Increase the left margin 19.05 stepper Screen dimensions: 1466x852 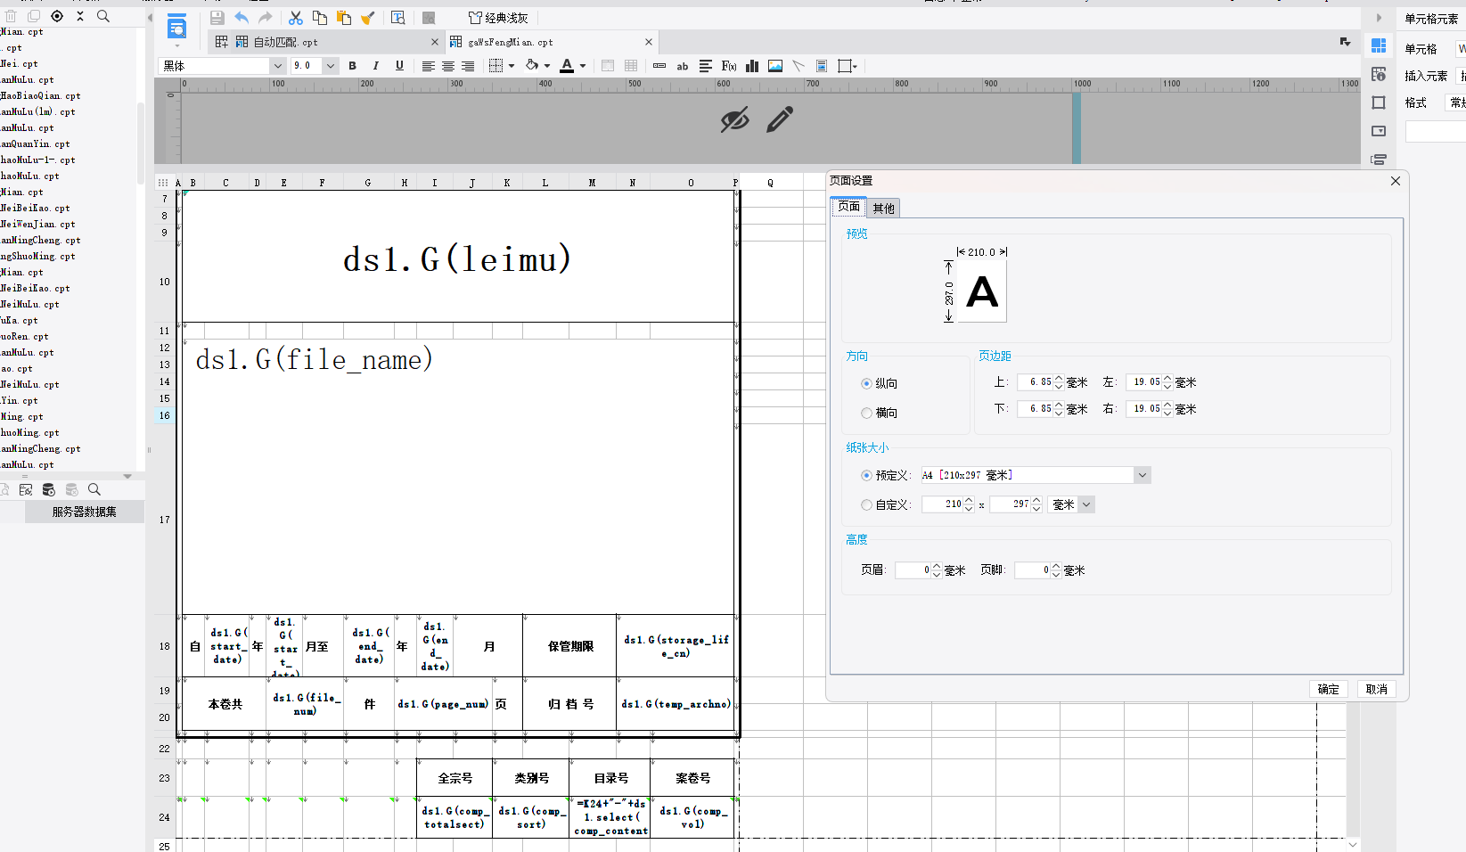point(1167,378)
